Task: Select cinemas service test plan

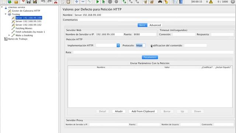Action: pyautogui.click(x=17, y=7)
